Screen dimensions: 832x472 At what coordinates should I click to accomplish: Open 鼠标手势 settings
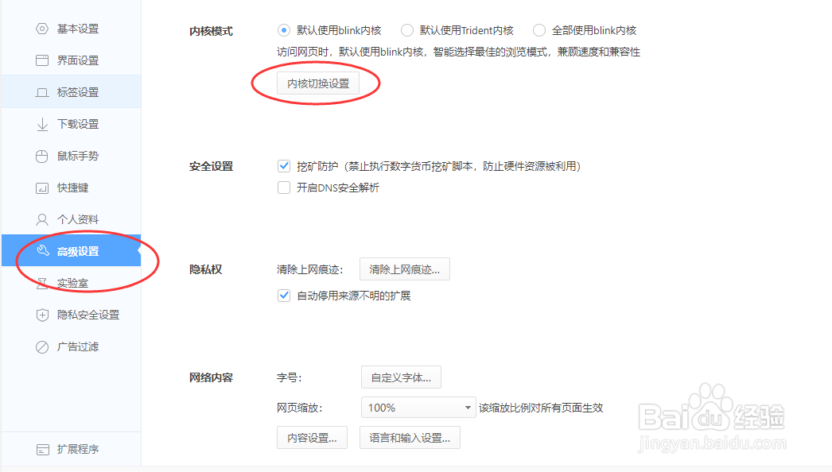pyautogui.click(x=71, y=156)
